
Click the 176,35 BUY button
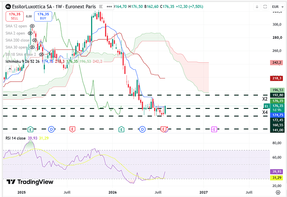click(x=43, y=16)
